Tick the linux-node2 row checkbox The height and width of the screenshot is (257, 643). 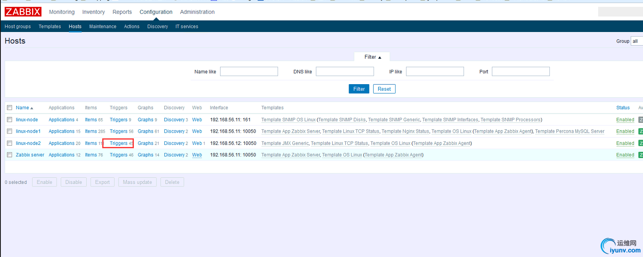(9, 143)
